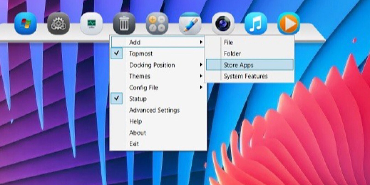Open Advanced Settings
Viewport: 370px width, 185px height.
click(x=154, y=110)
